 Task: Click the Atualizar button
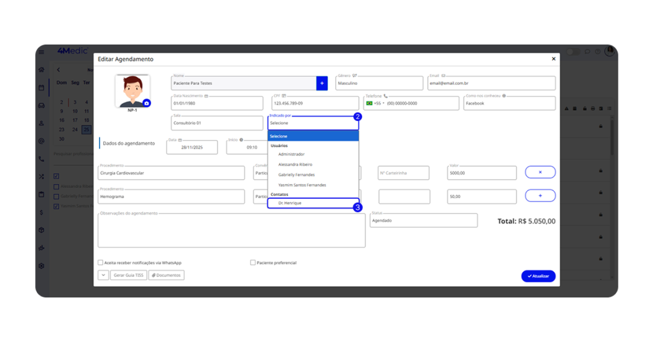538,276
